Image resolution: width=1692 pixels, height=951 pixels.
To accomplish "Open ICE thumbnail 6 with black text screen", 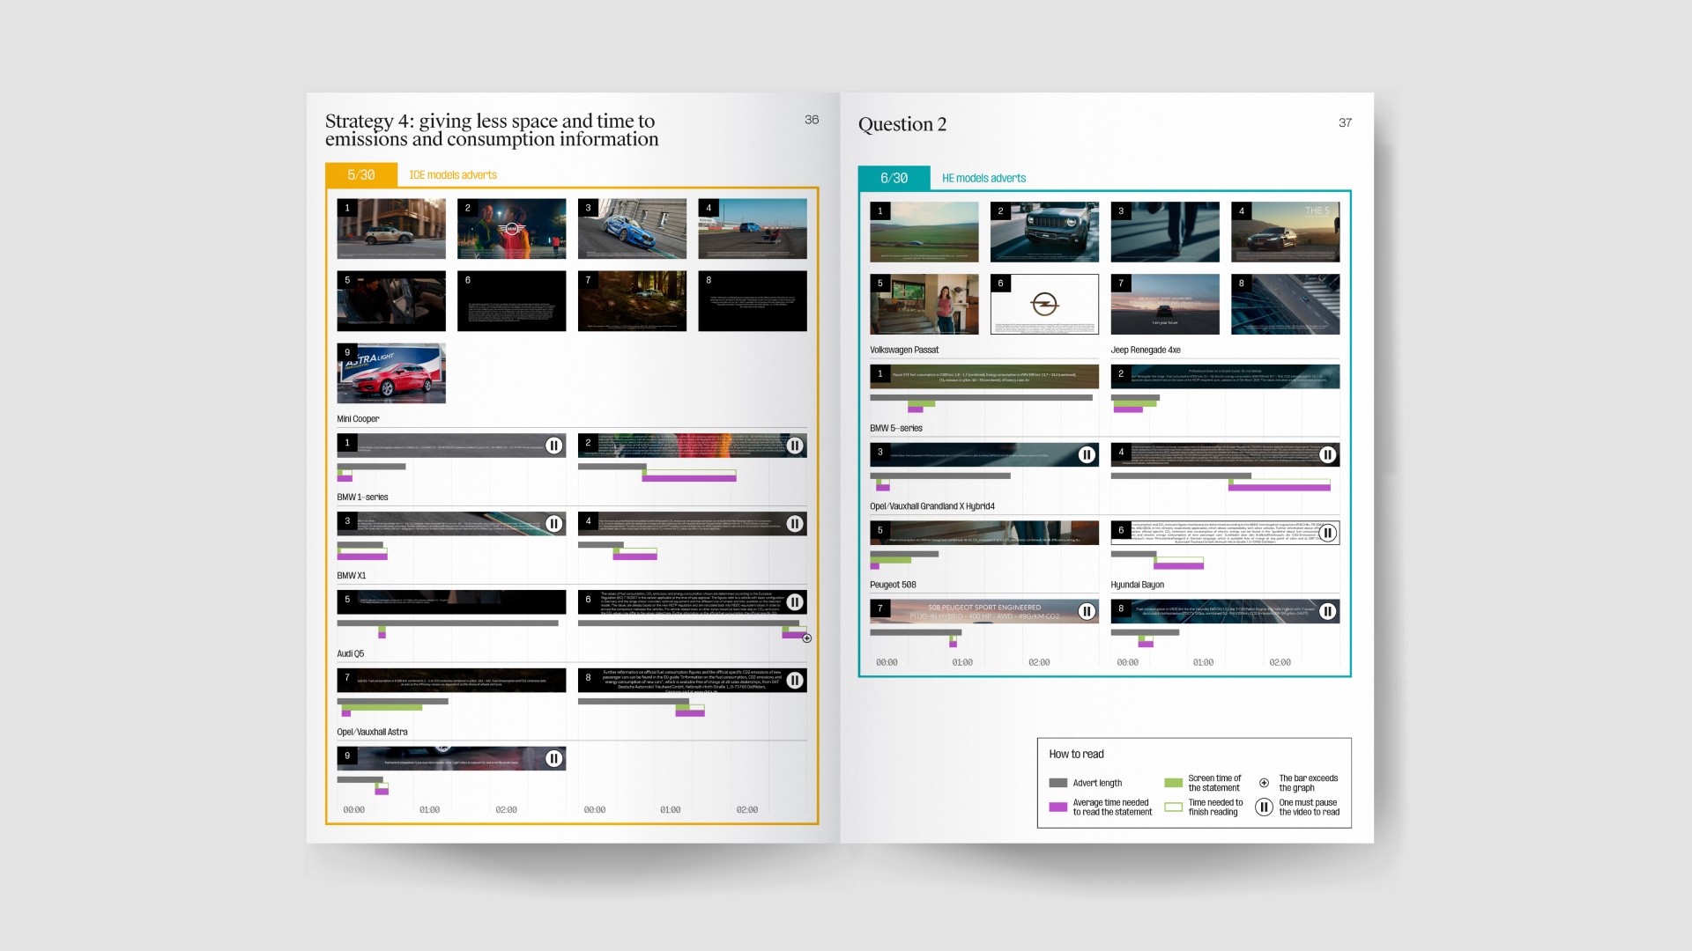I will point(512,301).
